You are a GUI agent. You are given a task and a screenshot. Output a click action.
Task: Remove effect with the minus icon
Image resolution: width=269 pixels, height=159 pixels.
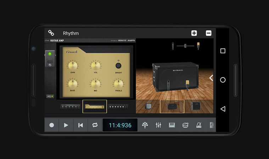click(x=209, y=33)
